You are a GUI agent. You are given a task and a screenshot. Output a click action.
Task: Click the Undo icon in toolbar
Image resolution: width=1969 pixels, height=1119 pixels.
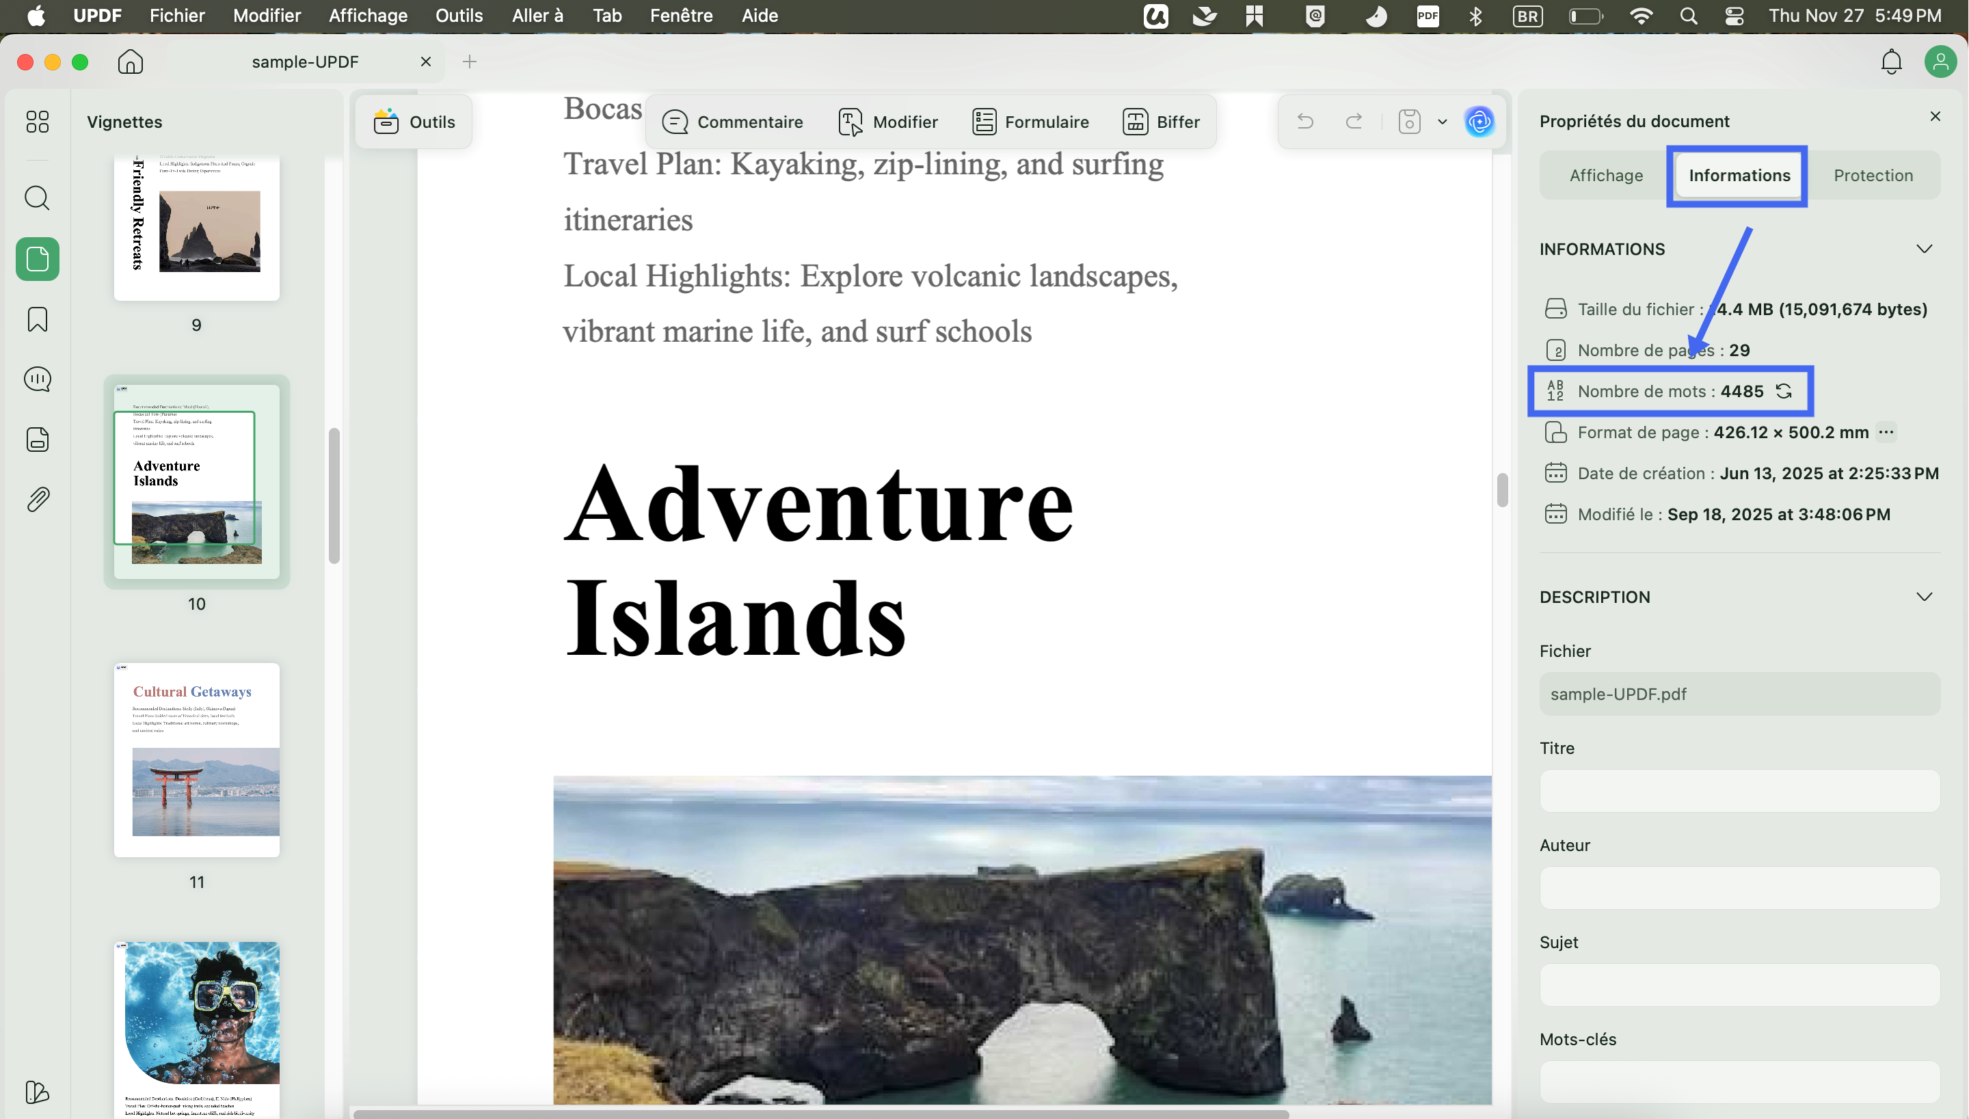[x=1305, y=121]
